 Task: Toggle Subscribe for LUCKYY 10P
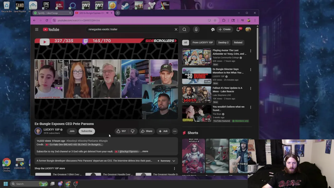point(87,131)
